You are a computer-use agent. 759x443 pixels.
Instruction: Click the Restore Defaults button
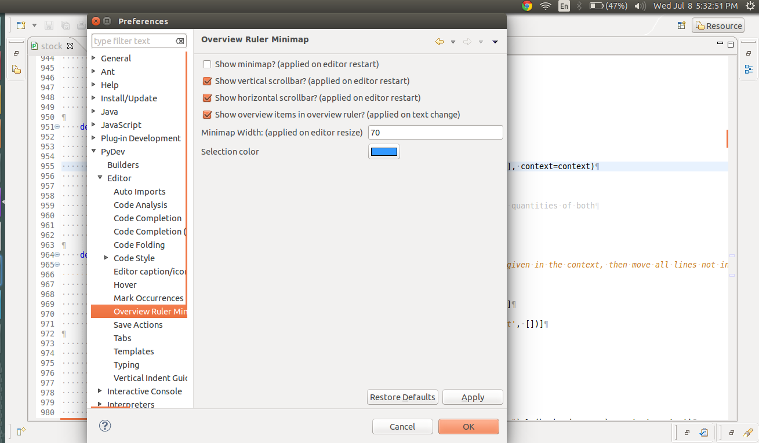tap(402, 397)
